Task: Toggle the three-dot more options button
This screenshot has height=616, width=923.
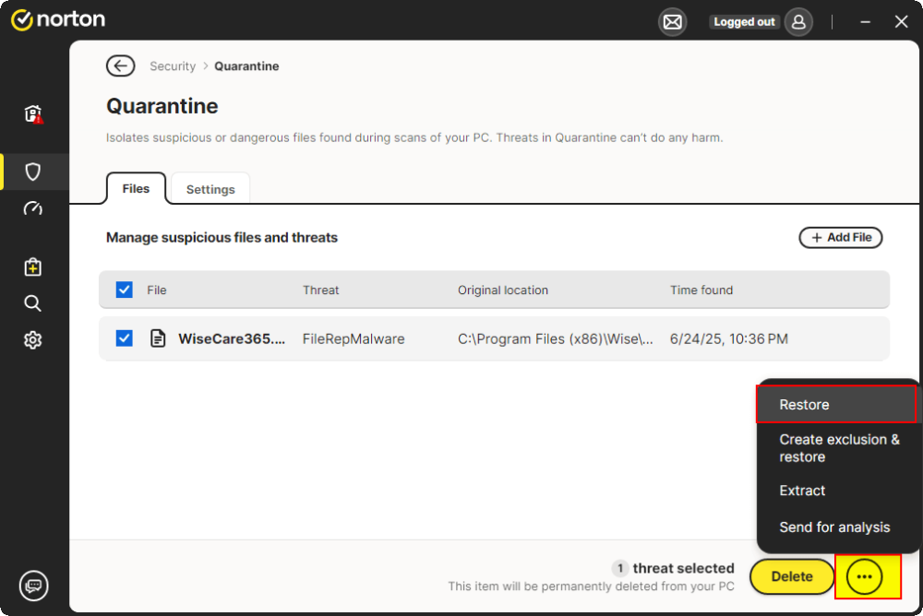Action: [x=864, y=576]
